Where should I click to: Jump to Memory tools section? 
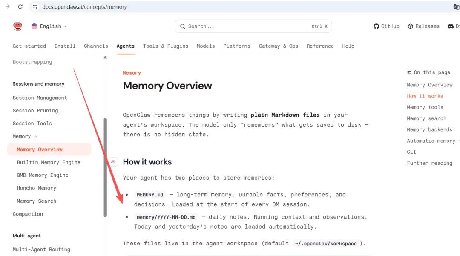pyautogui.click(x=425, y=107)
